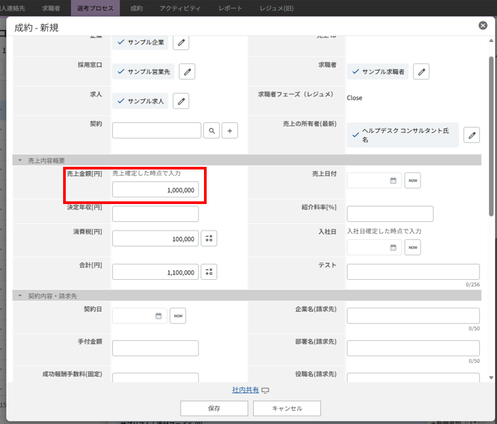
Task: Open calendar picker for 売上日付
Action: [393, 180]
